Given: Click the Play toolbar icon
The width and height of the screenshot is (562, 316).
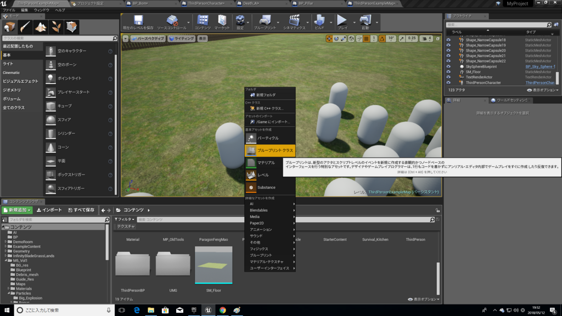Looking at the screenshot, I should pyautogui.click(x=342, y=22).
